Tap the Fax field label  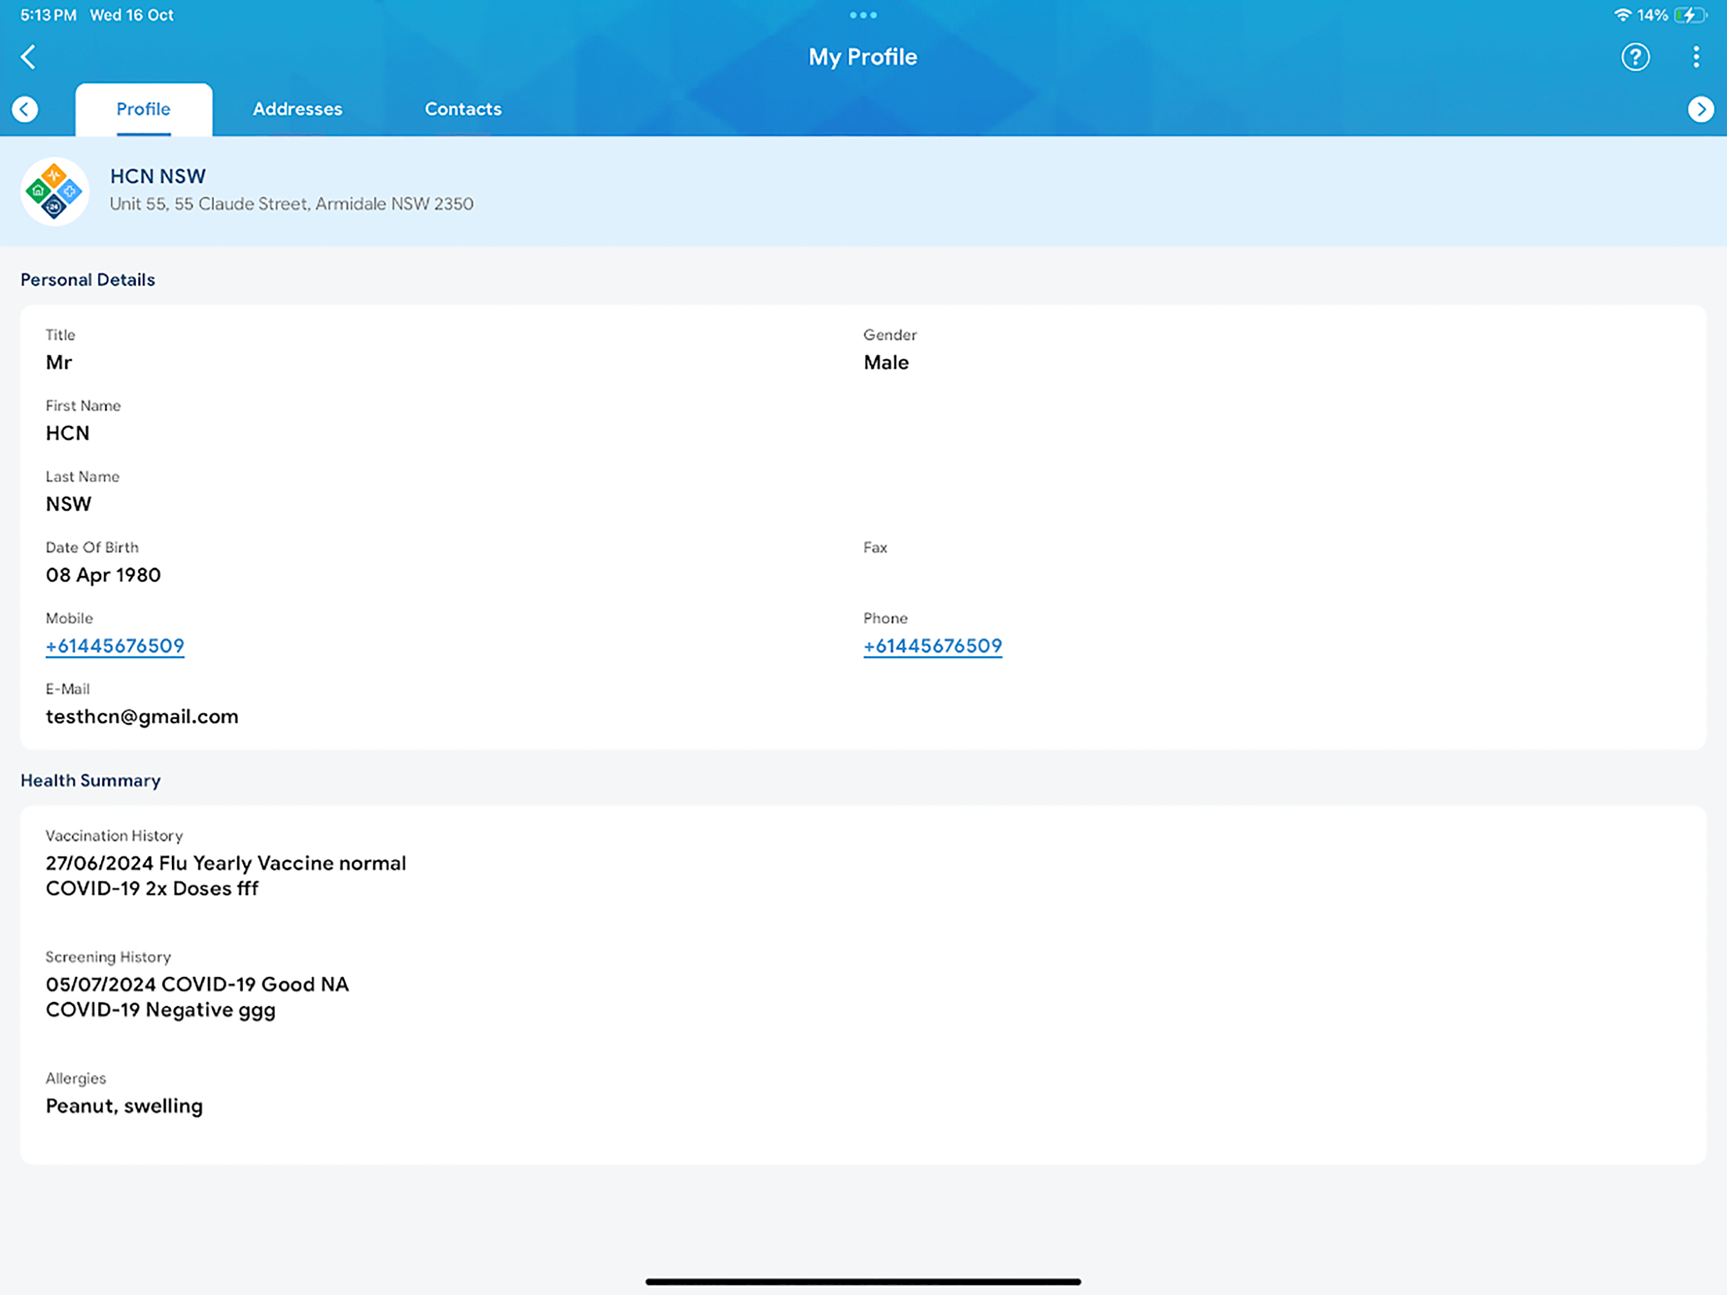(x=875, y=547)
